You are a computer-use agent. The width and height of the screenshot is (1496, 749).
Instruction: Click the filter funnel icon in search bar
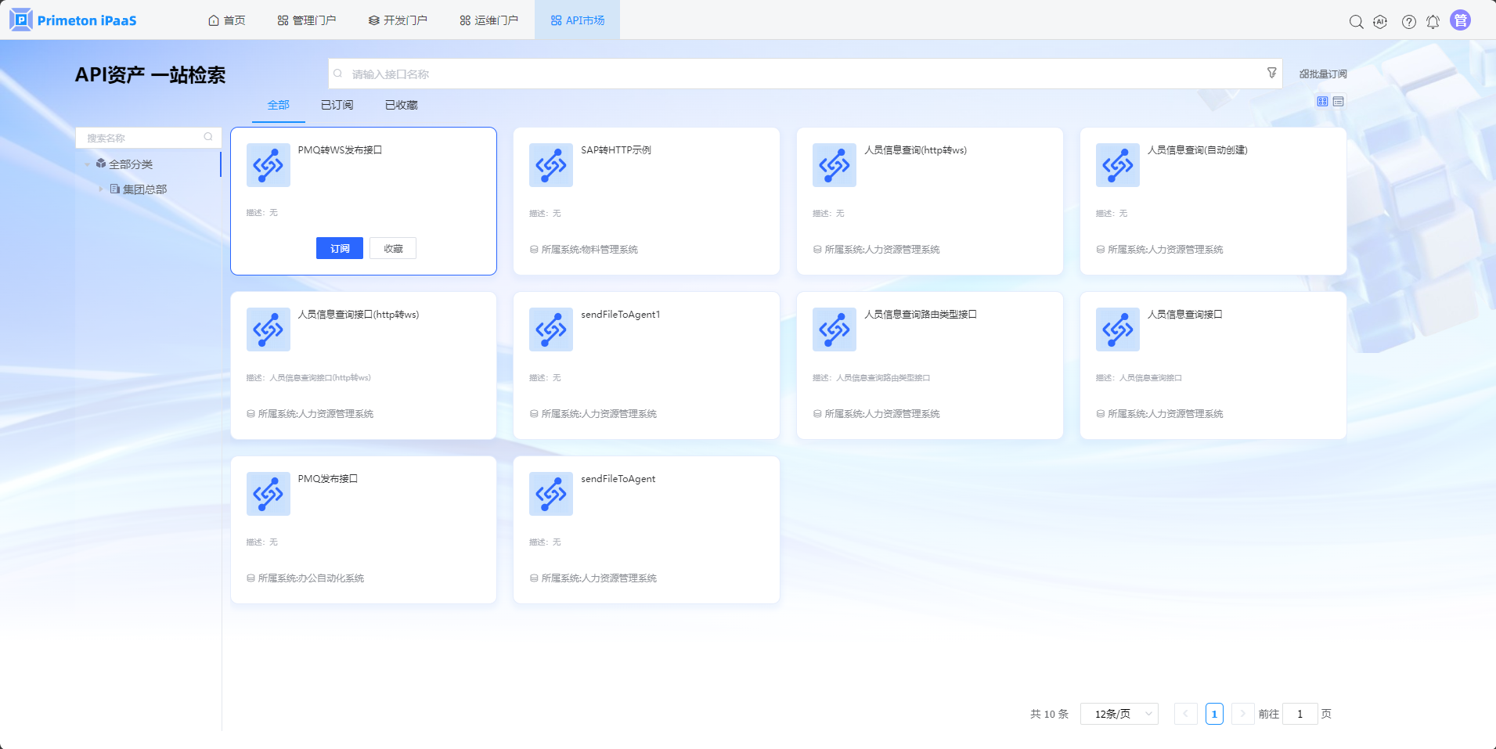[x=1272, y=73]
